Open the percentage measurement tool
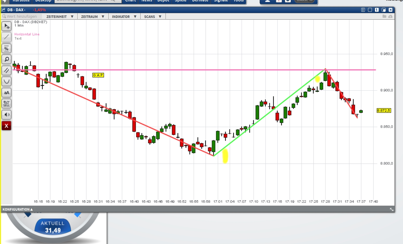 point(6,48)
